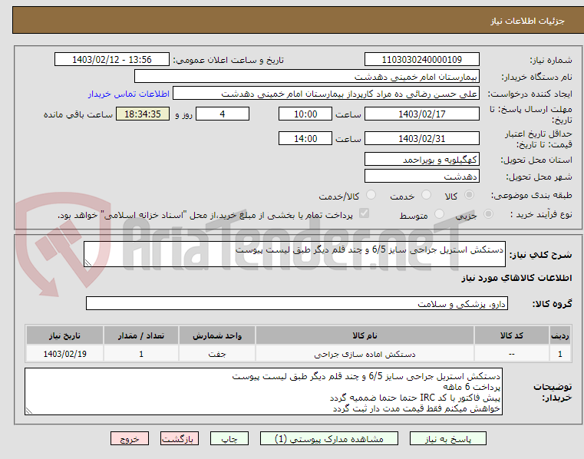Click the ساعت باقی مانده label
The height and width of the screenshot is (459, 584).
click(x=78, y=115)
